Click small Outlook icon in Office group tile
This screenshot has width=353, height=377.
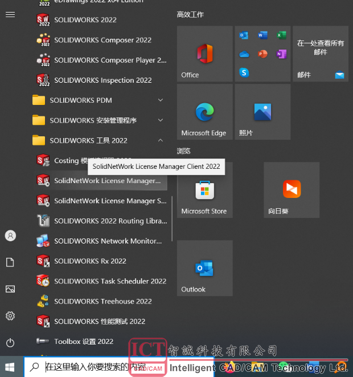tap(244, 35)
